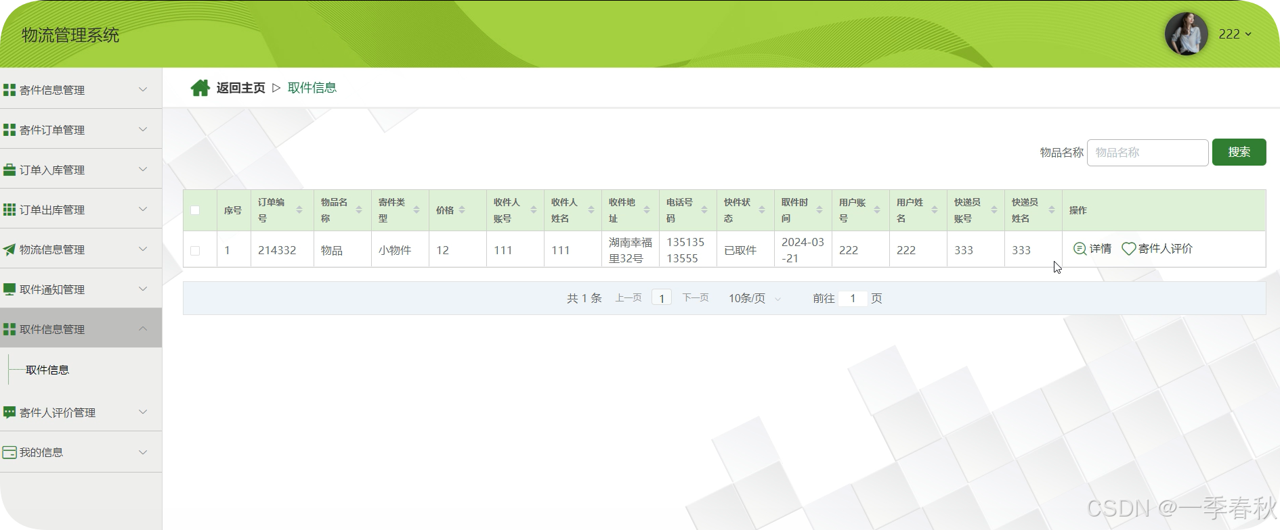Sort by 收件地址 column arrows

click(x=647, y=210)
